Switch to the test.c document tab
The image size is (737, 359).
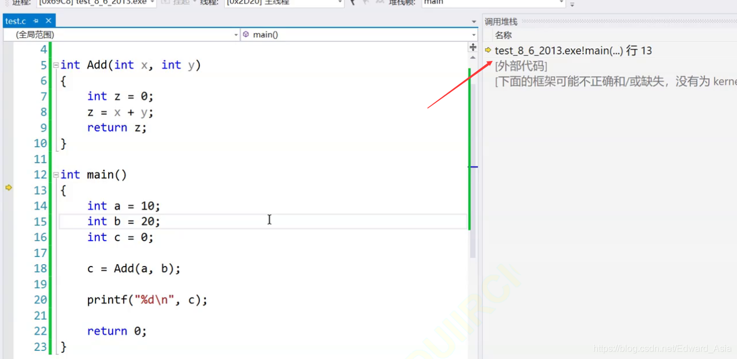point(16,21)
